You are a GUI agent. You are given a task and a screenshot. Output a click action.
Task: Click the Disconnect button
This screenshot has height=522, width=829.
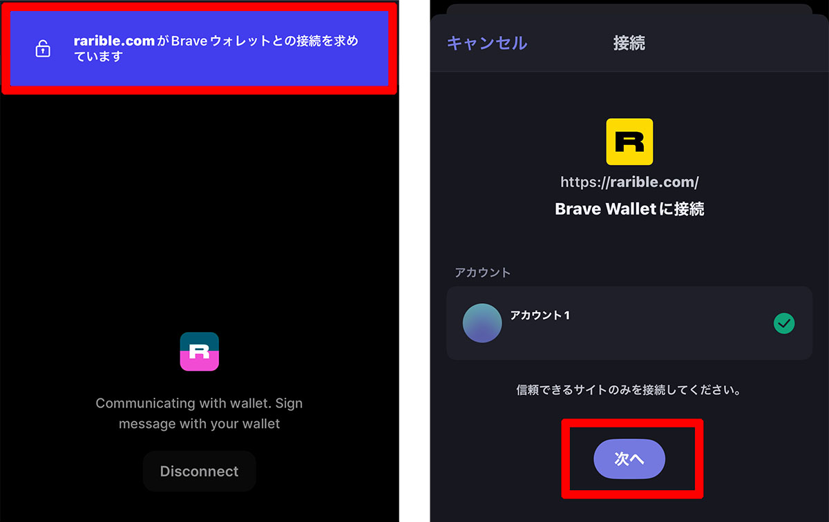point(200,471)
